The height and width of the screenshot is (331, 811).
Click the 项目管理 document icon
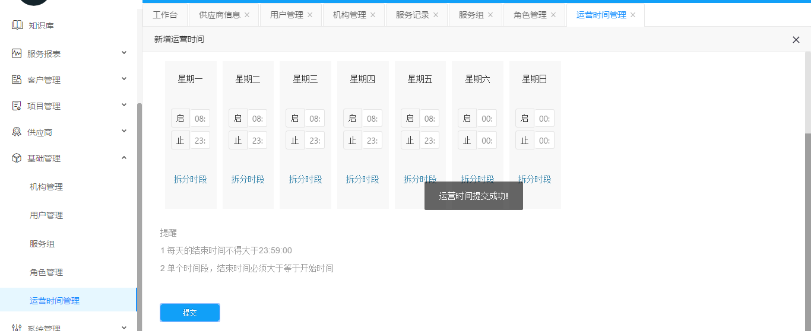point(17,106)
